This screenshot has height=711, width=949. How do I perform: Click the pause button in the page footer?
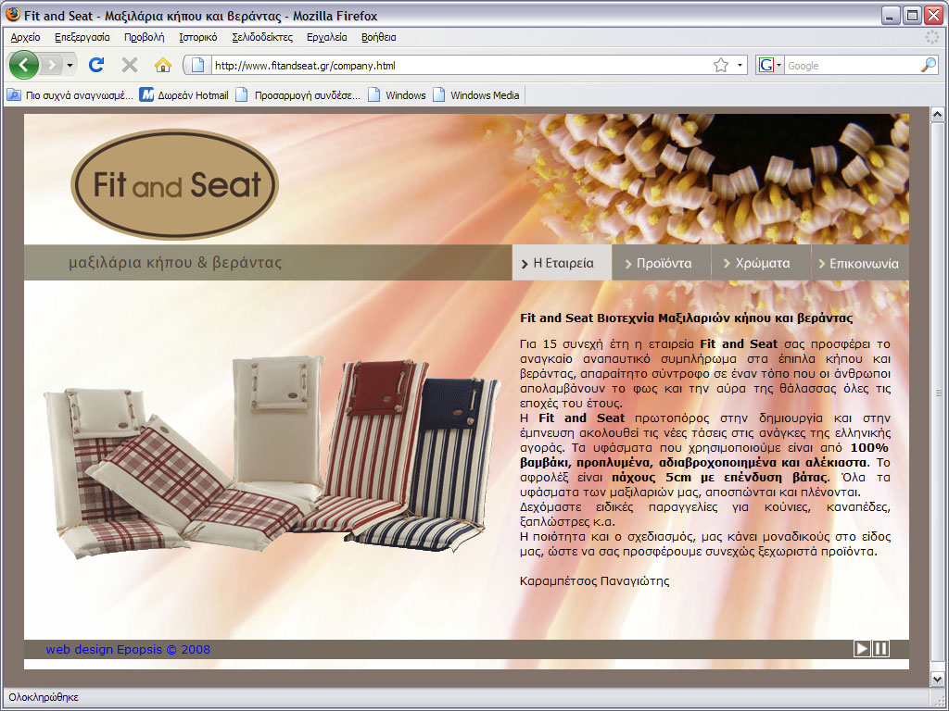881,649
